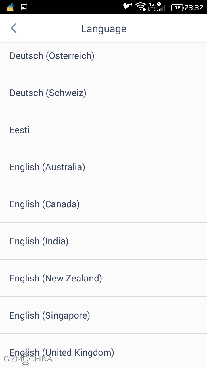Tap the clock showing 23:32
This screenshot has width=207, height=368.
[x=194, y=8]
